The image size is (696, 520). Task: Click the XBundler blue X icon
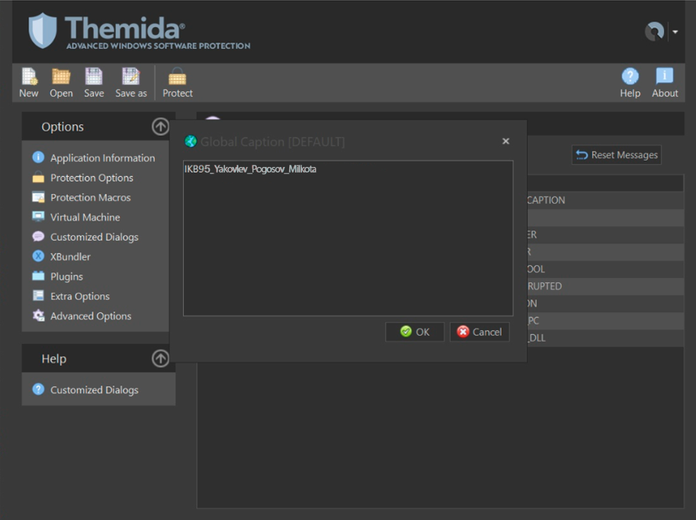pos(38,256)
